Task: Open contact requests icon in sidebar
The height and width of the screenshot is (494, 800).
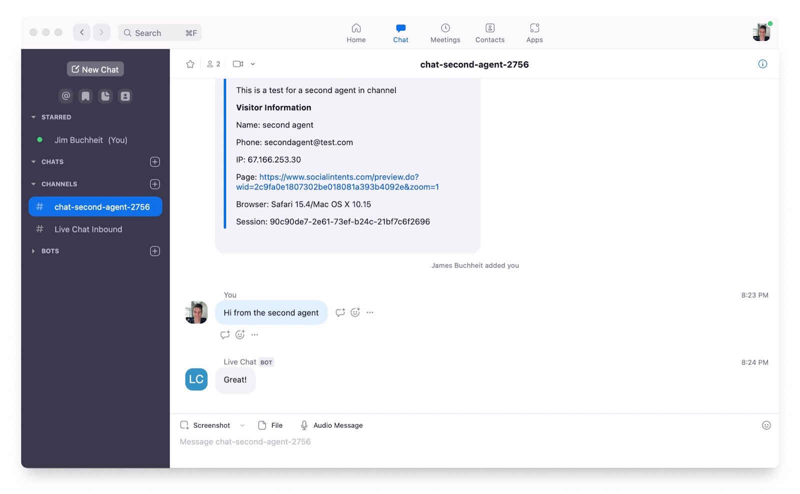Action: click(x=125, y=95)
